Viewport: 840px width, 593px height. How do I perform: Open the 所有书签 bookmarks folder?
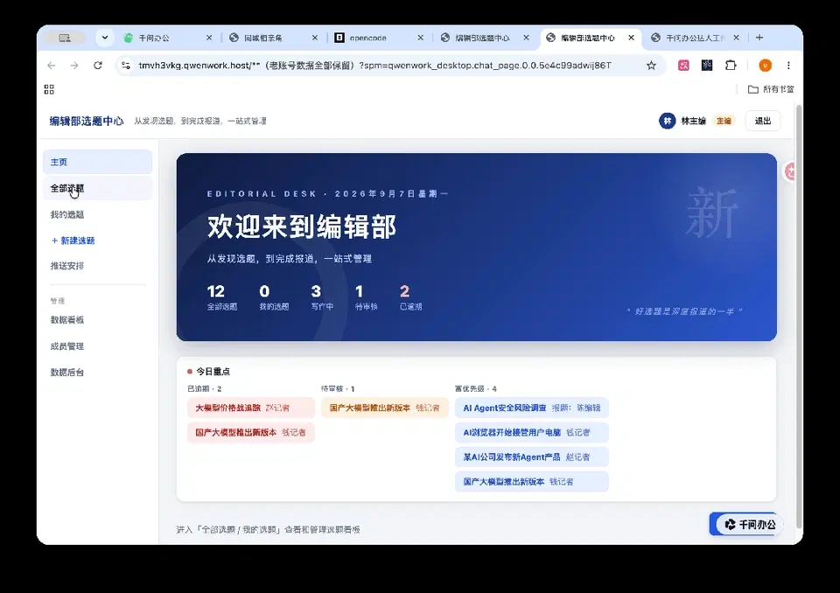[x=771, y=89]
